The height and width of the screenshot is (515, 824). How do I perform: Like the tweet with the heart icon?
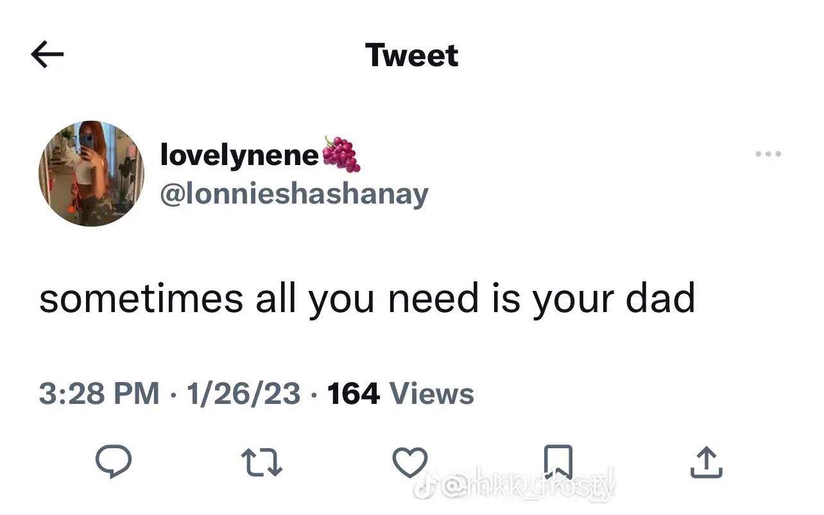click(410, 462)
